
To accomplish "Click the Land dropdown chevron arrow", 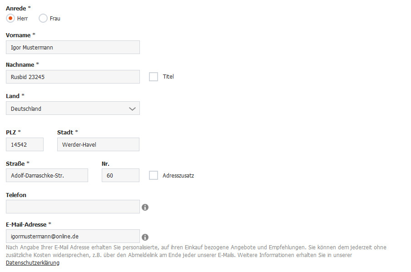I will 132,109.
